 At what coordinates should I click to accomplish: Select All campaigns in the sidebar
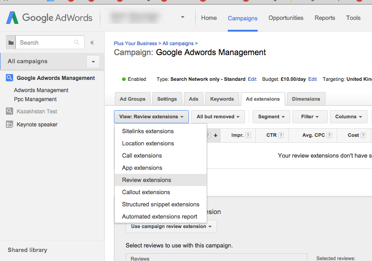(x=28, y=61)
